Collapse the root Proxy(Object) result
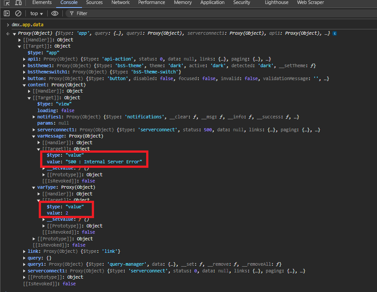Image resolution: width=377 pixels, height=292 pixels. [14, 34]
